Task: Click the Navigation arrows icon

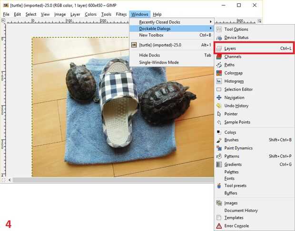Action: (x=219, y=98)
